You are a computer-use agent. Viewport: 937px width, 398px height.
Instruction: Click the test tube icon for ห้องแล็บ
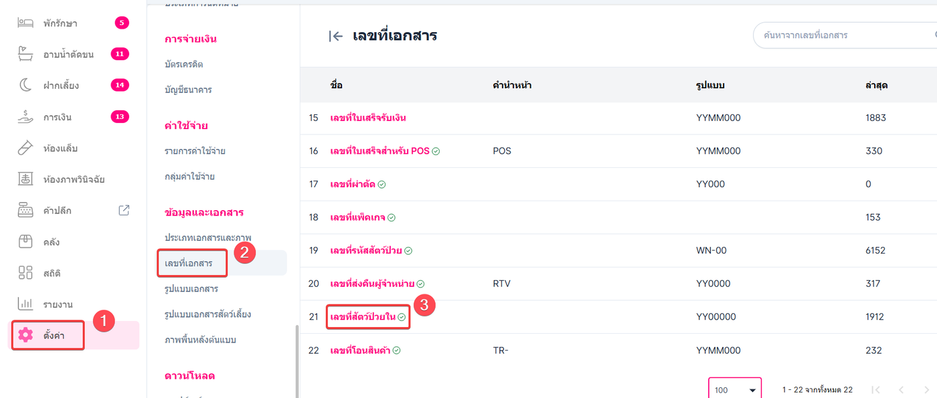point(25,148)
